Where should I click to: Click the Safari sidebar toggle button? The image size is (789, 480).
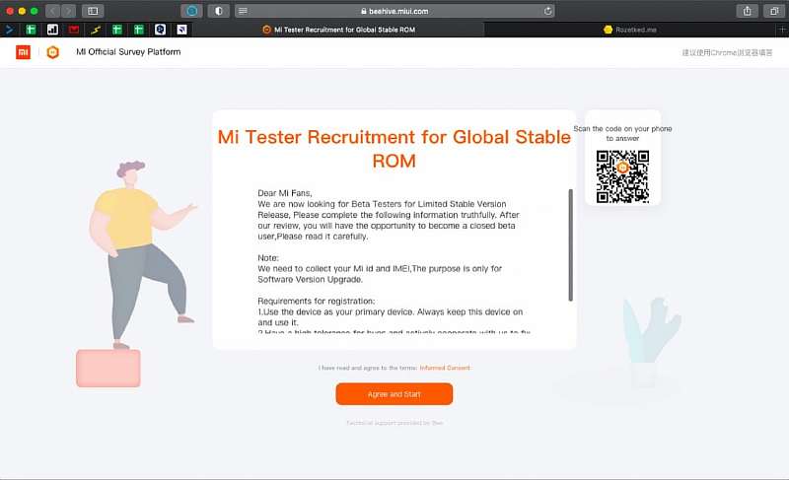pyautogui.click(x=94, y=11)
